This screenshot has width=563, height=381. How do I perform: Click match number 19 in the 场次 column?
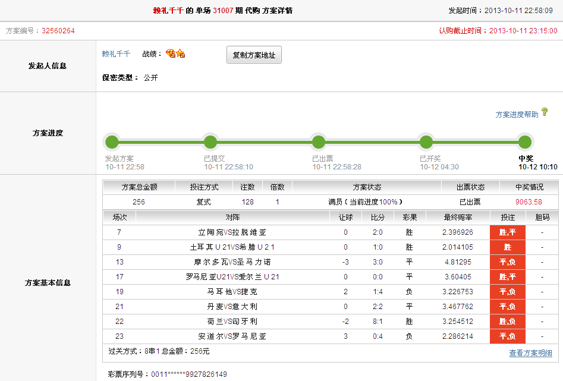point(119,292)
